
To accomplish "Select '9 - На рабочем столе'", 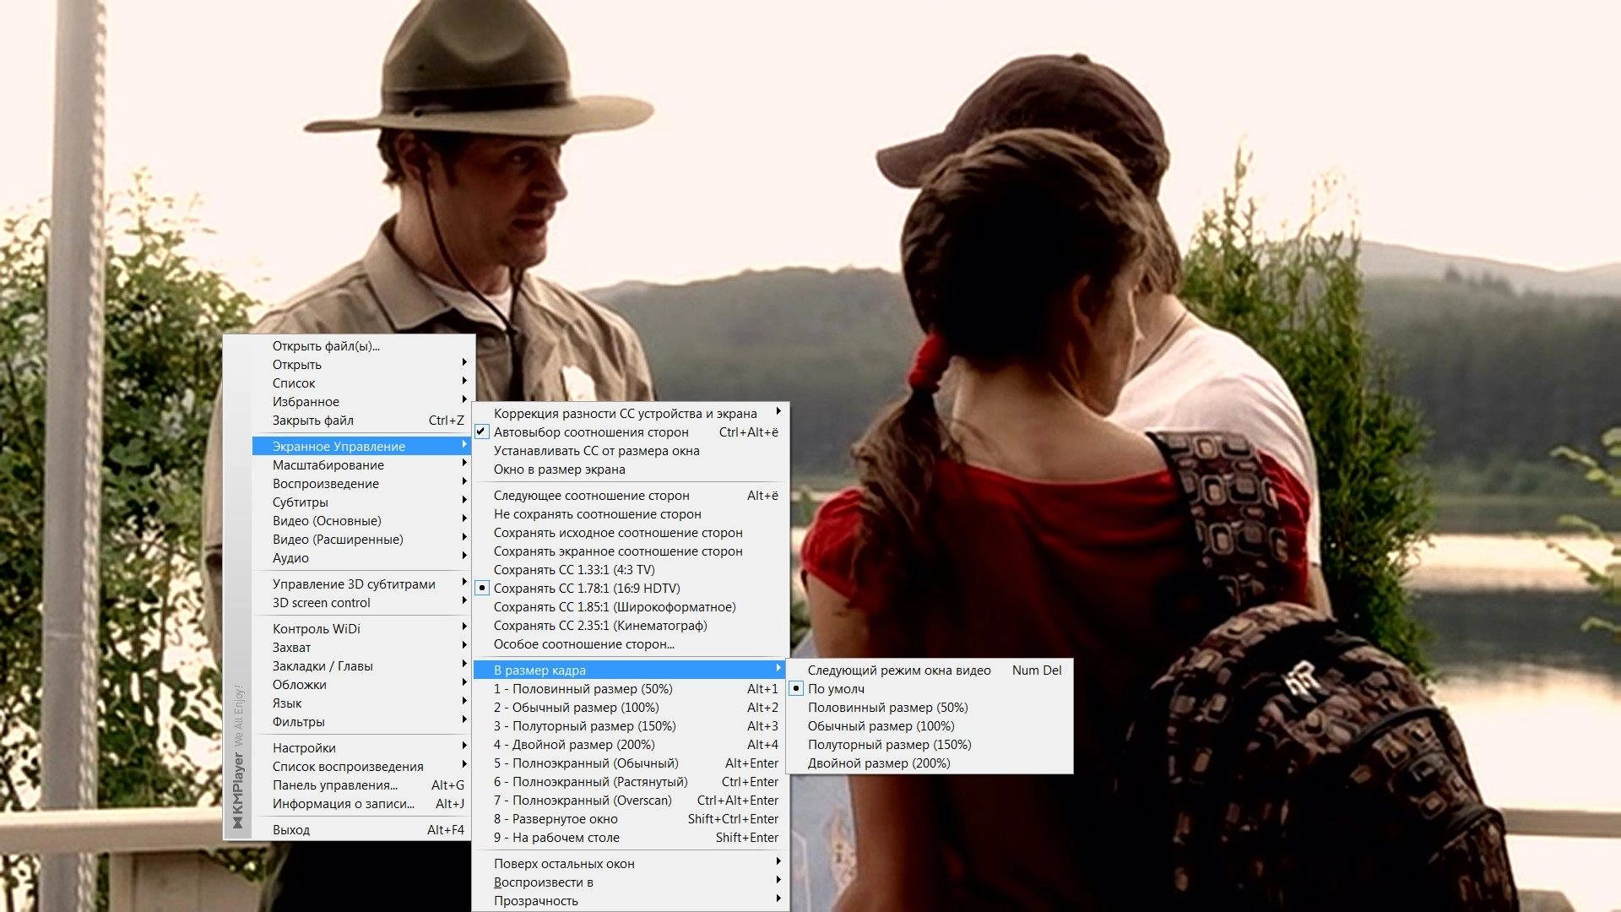I will (630, 837).
